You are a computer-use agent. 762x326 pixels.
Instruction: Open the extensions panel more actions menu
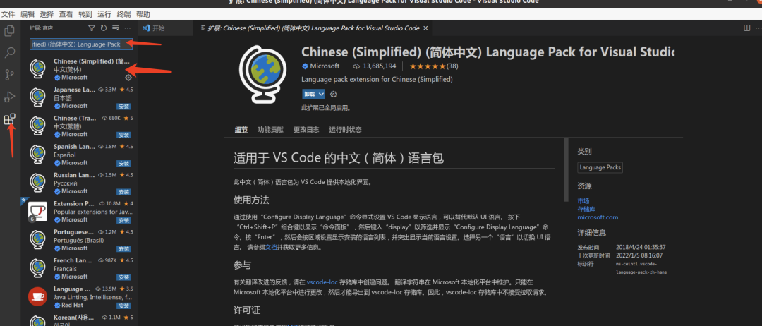(x=127, y=28)
